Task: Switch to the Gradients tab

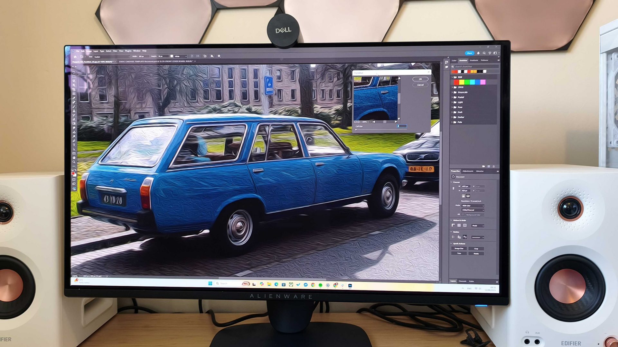Action: [x=474, y=60]
